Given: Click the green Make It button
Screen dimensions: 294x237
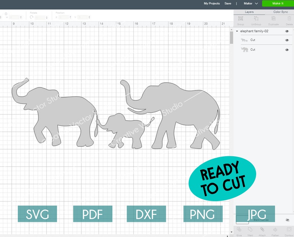Looking at the screenshot, I should coord(278,3).
